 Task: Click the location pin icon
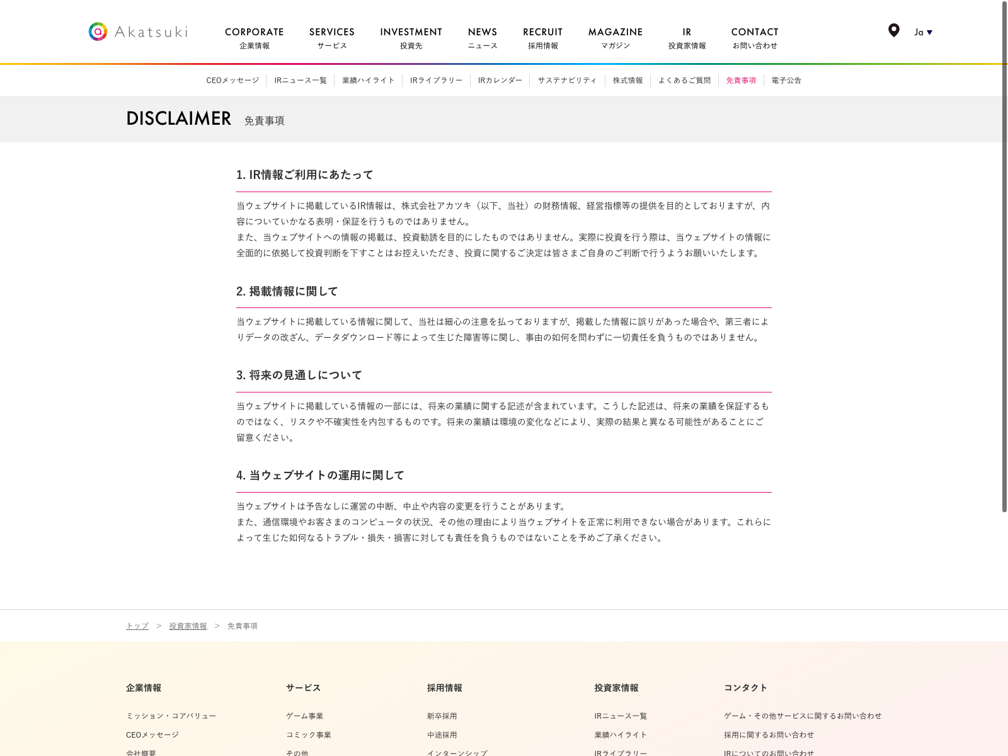point(893,30)
